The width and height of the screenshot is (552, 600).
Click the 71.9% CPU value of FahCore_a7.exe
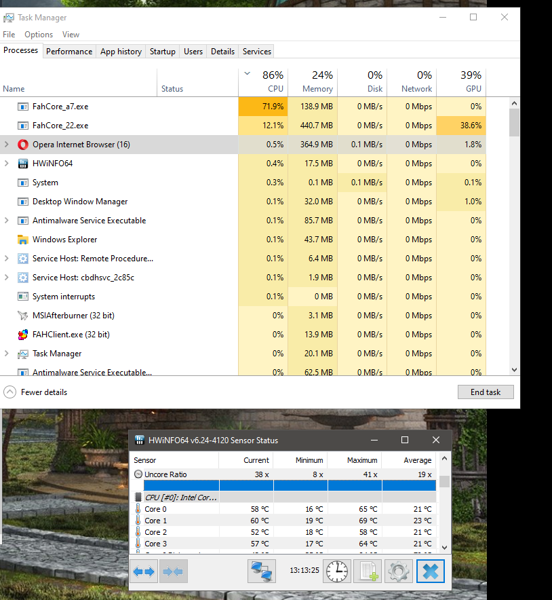click(263, 107)
